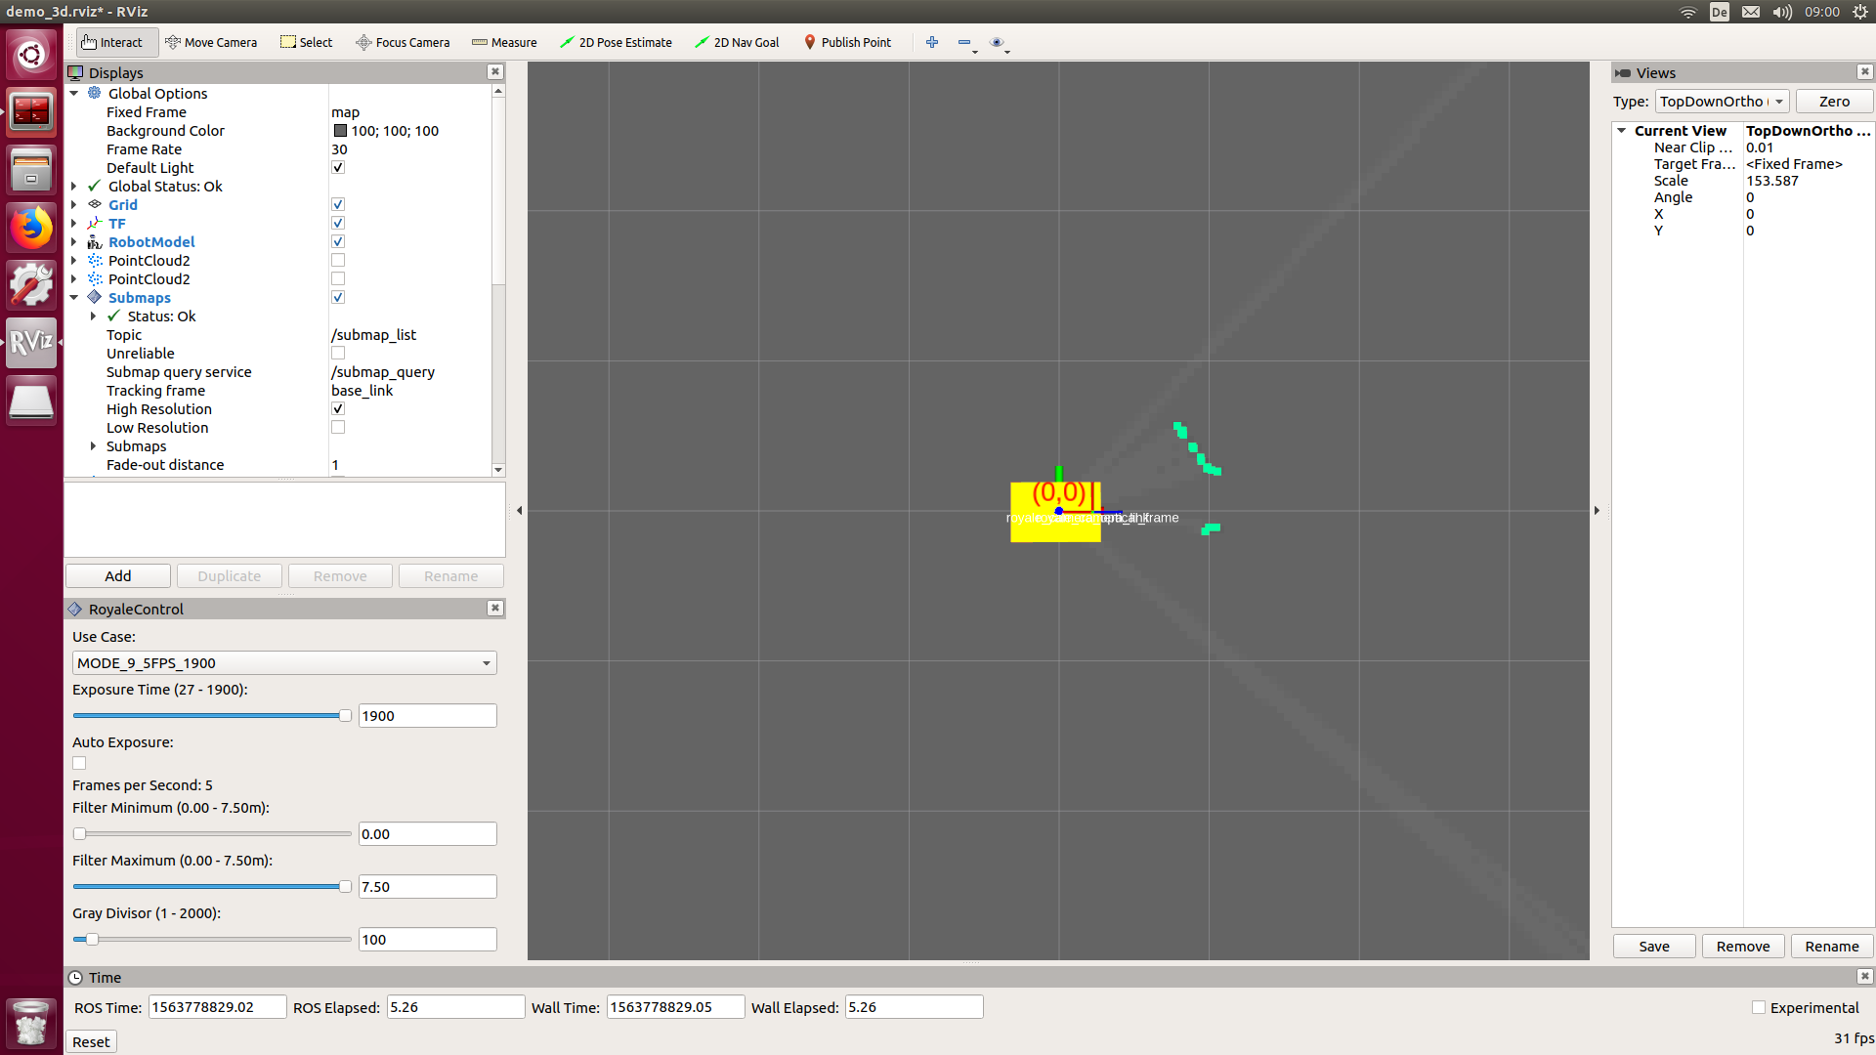Activate 2D Nav Goal tool
Screen dimensions: 1876x1055
pyautogui.click(x=737, y=42)
